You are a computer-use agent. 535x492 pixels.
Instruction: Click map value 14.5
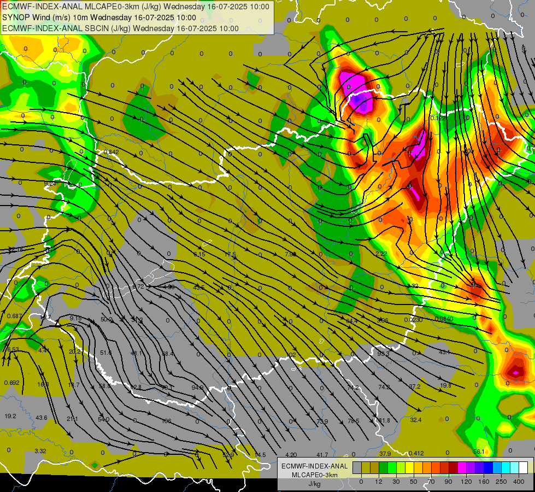click(x=260, y=455)
